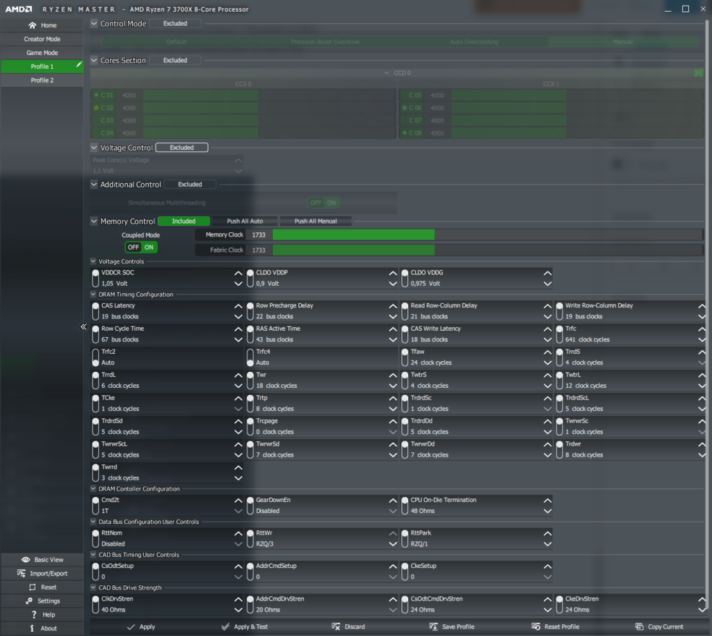Click the star icon beside core C 02
This screenshot has height=636, width=712.
pos(96,108)
